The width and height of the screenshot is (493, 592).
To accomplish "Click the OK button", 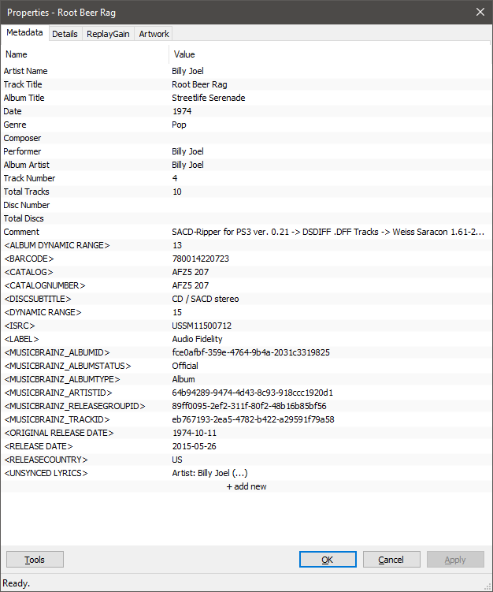I will click(328, 560).
